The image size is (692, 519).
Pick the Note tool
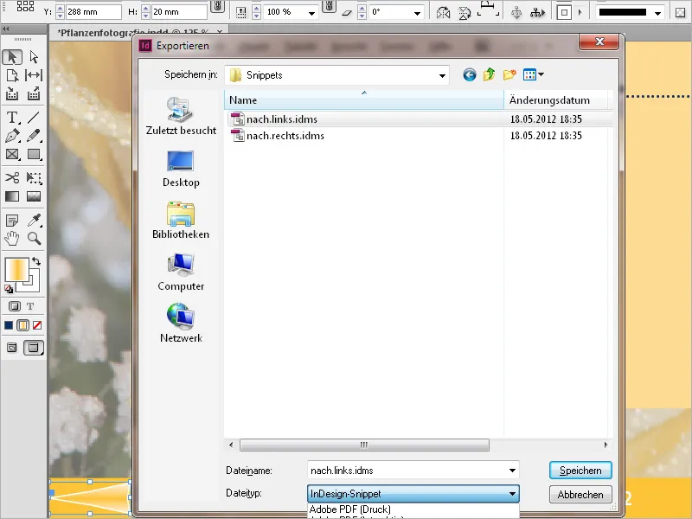coord(12,220)
